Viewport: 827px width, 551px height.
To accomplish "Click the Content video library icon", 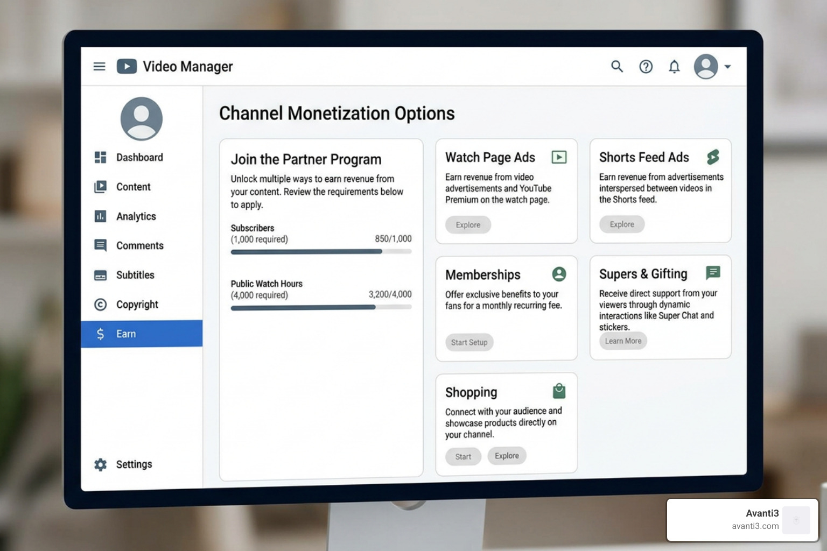I will point(100,187).
